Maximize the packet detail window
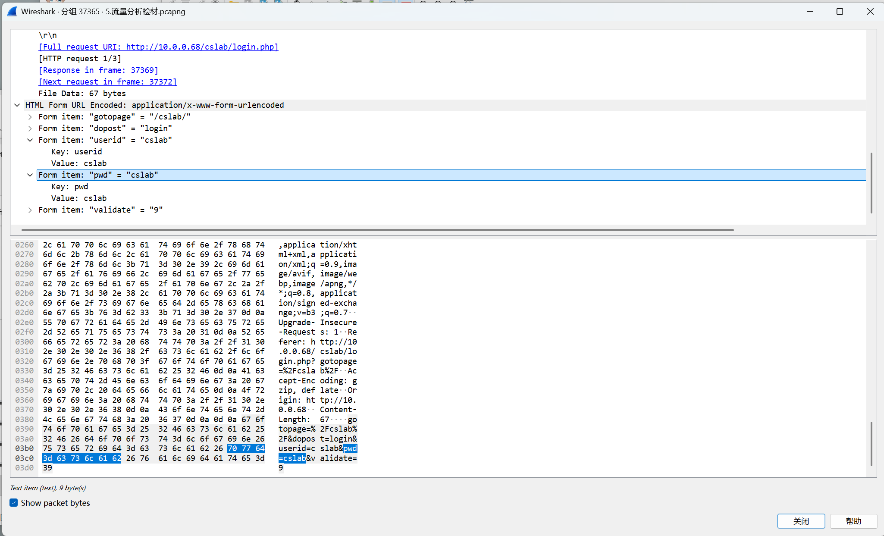 point(840,12)
